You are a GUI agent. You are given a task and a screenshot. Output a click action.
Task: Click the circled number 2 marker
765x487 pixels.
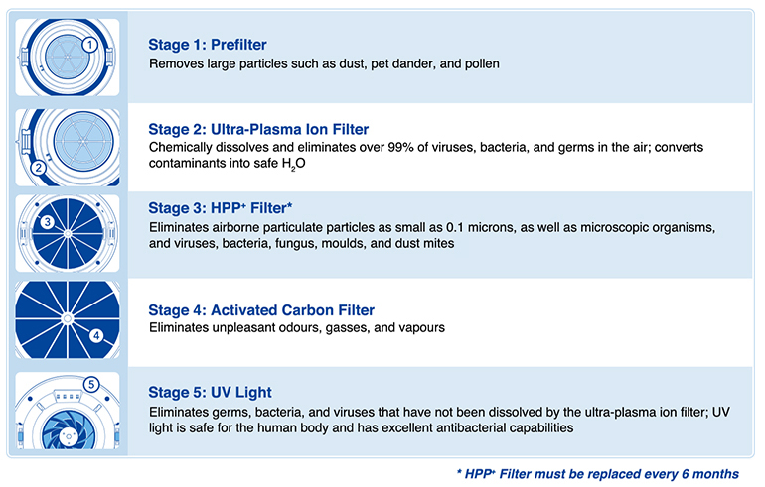40,167
